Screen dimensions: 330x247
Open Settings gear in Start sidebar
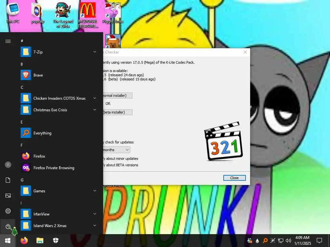click(8, 211)
